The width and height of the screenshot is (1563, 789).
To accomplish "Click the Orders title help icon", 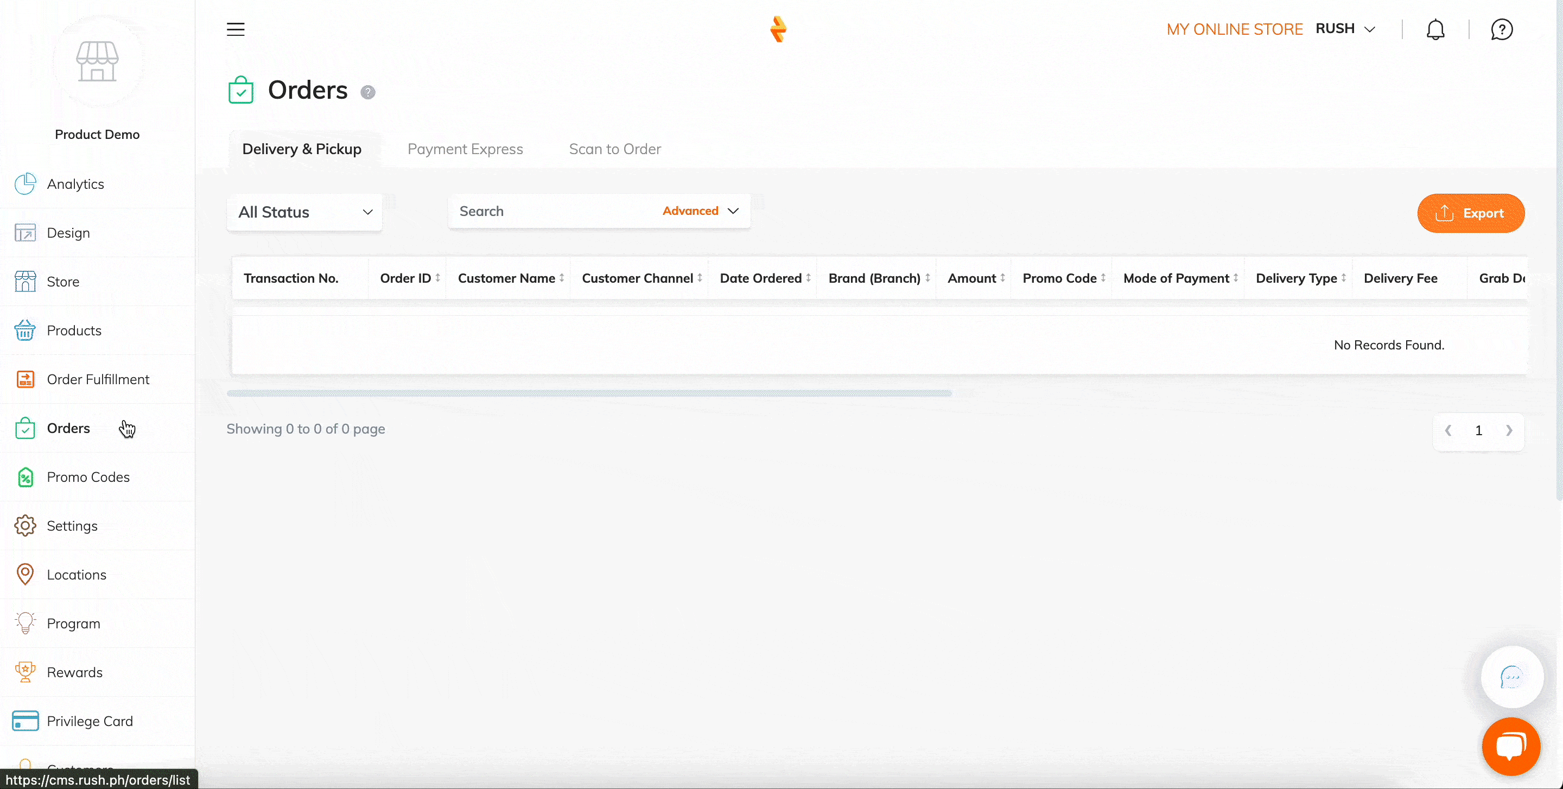I will coord(368,92).
